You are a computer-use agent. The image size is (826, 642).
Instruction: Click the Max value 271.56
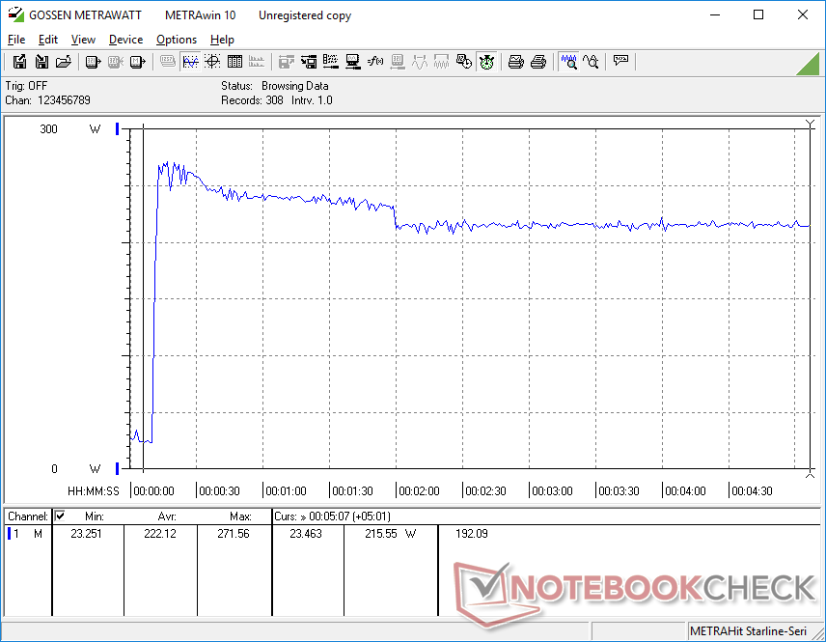pos(234,534)
